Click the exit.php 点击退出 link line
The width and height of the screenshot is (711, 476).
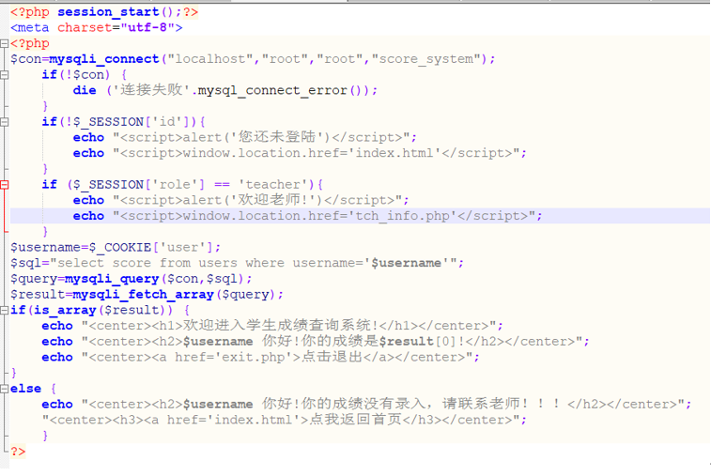click(x=260, y=357)
